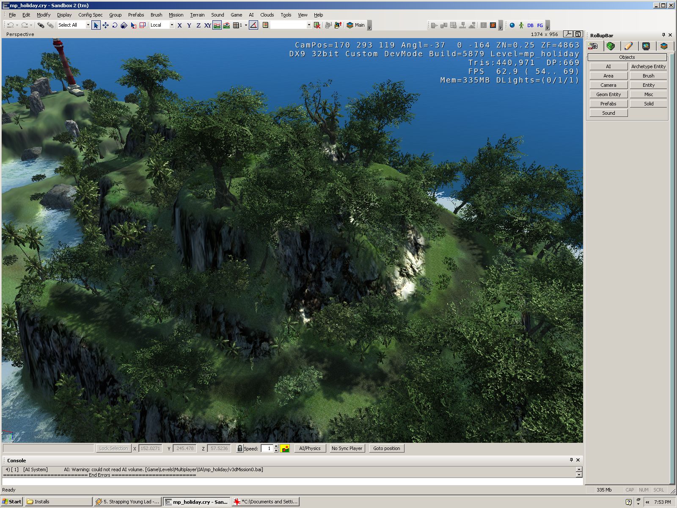
Task: Click the Camera object button
Action: [608, 85]
